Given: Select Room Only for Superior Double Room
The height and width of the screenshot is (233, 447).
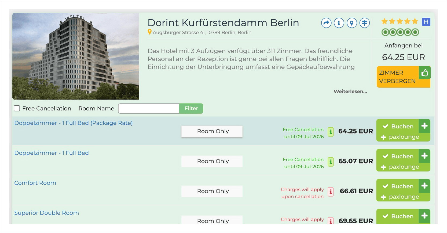Looking at the screenshot, I should pos(212,220).
